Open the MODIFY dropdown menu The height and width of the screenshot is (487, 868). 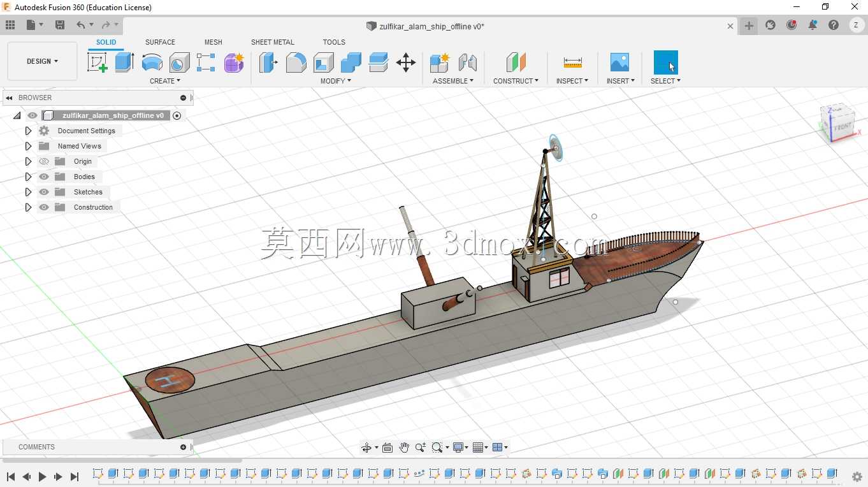[336, 81]
